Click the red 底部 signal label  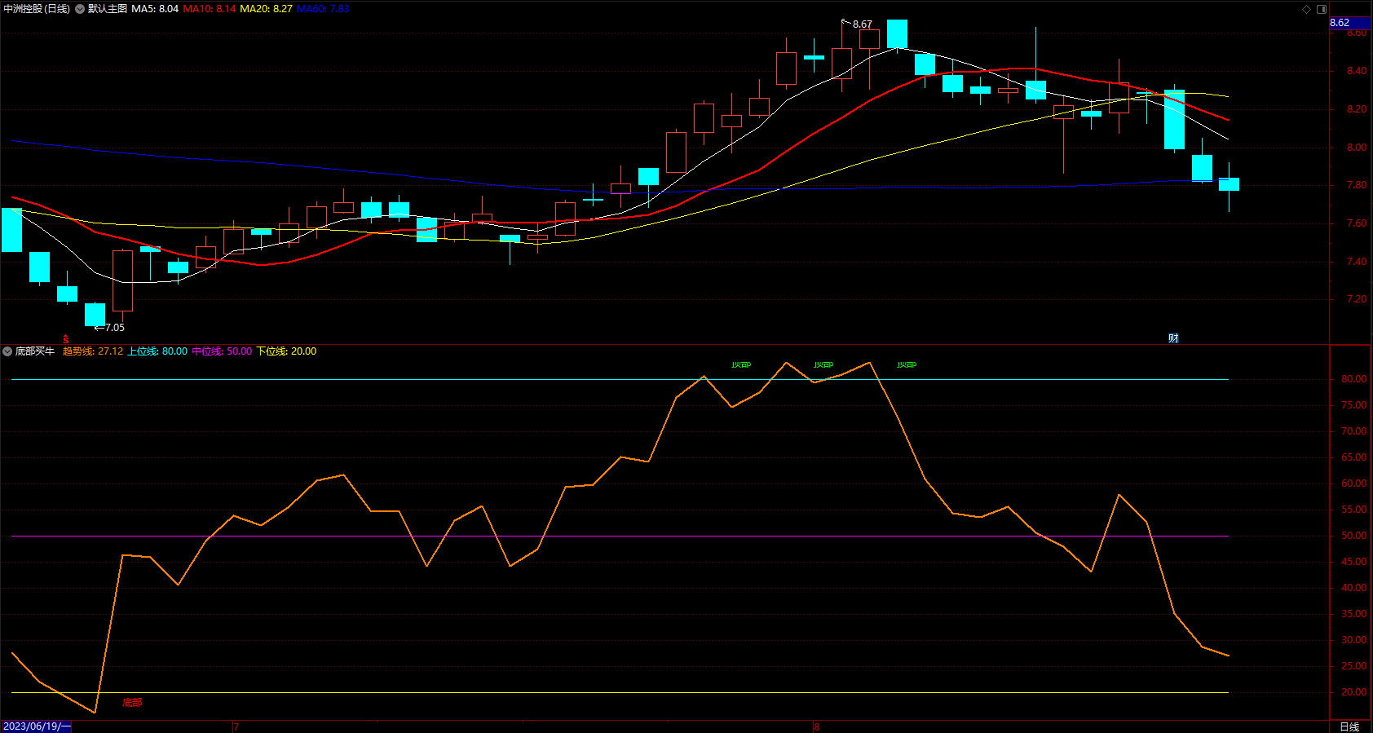tap(132, 703)
